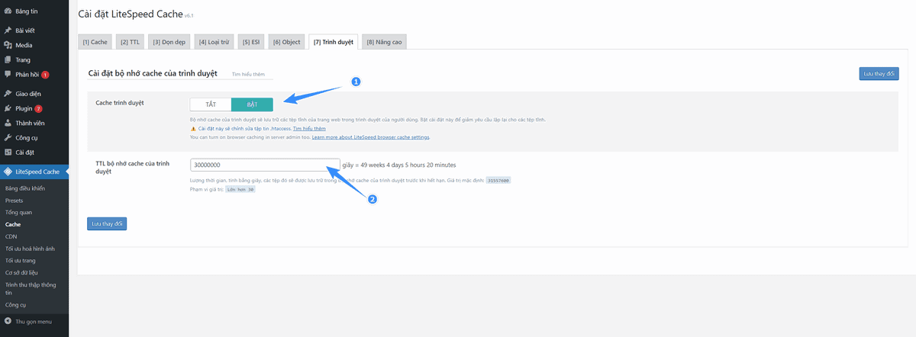916x337 pixels.
Task: Open Tối ưu hoá hình ảnh
Action: (x=30, y=249)
